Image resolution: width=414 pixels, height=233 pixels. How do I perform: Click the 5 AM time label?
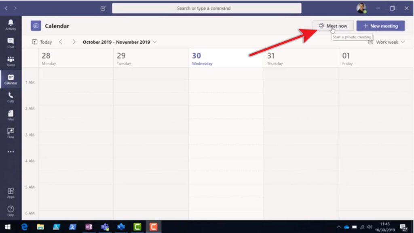tap(30, 187)
